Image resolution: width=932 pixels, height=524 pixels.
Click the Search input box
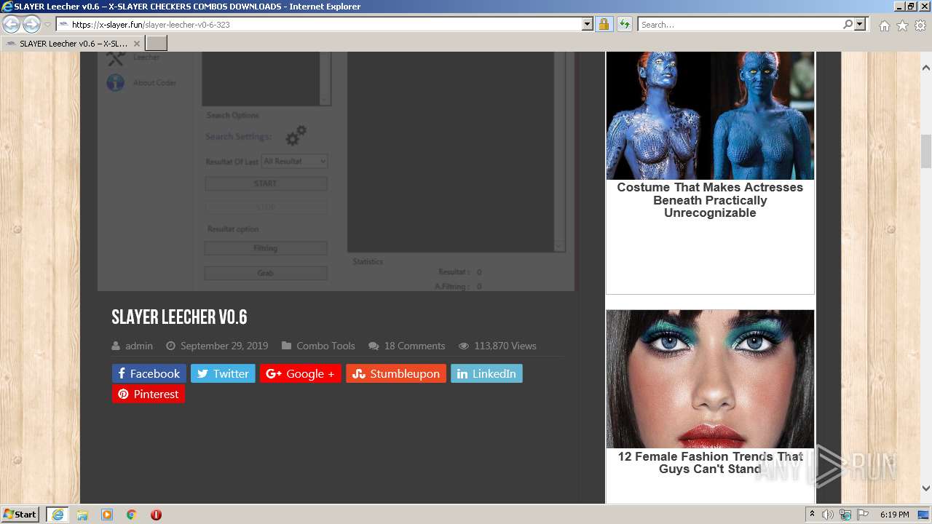coord(740,25)
